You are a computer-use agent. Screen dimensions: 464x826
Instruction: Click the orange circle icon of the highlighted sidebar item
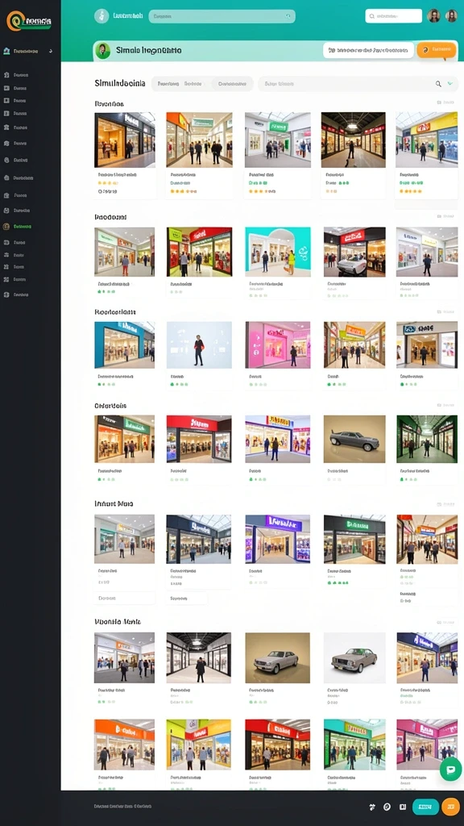point(6,227)
